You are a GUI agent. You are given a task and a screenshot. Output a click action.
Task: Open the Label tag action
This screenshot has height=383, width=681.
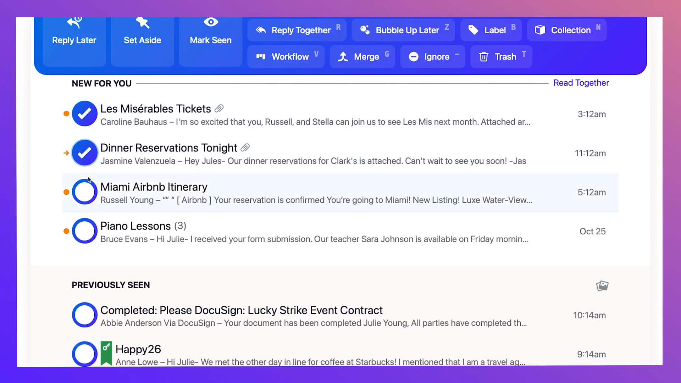(x=491, y=30)
